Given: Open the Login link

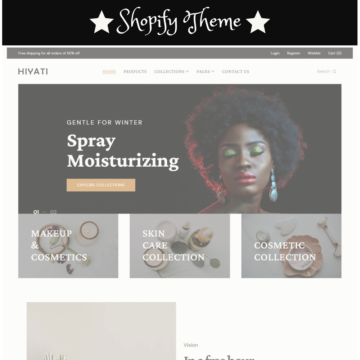Looking at the screenshot, I should tap(275, 53).
